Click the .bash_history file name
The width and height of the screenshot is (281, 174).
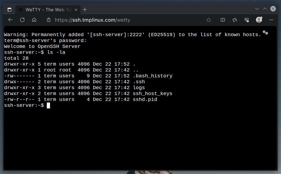click(x=152, y=76)
